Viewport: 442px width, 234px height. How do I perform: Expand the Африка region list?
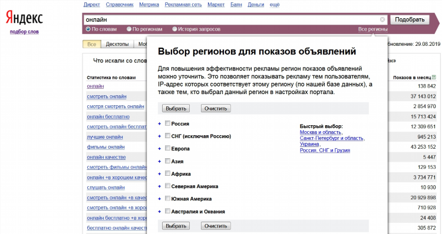click(x=160, y=174)
